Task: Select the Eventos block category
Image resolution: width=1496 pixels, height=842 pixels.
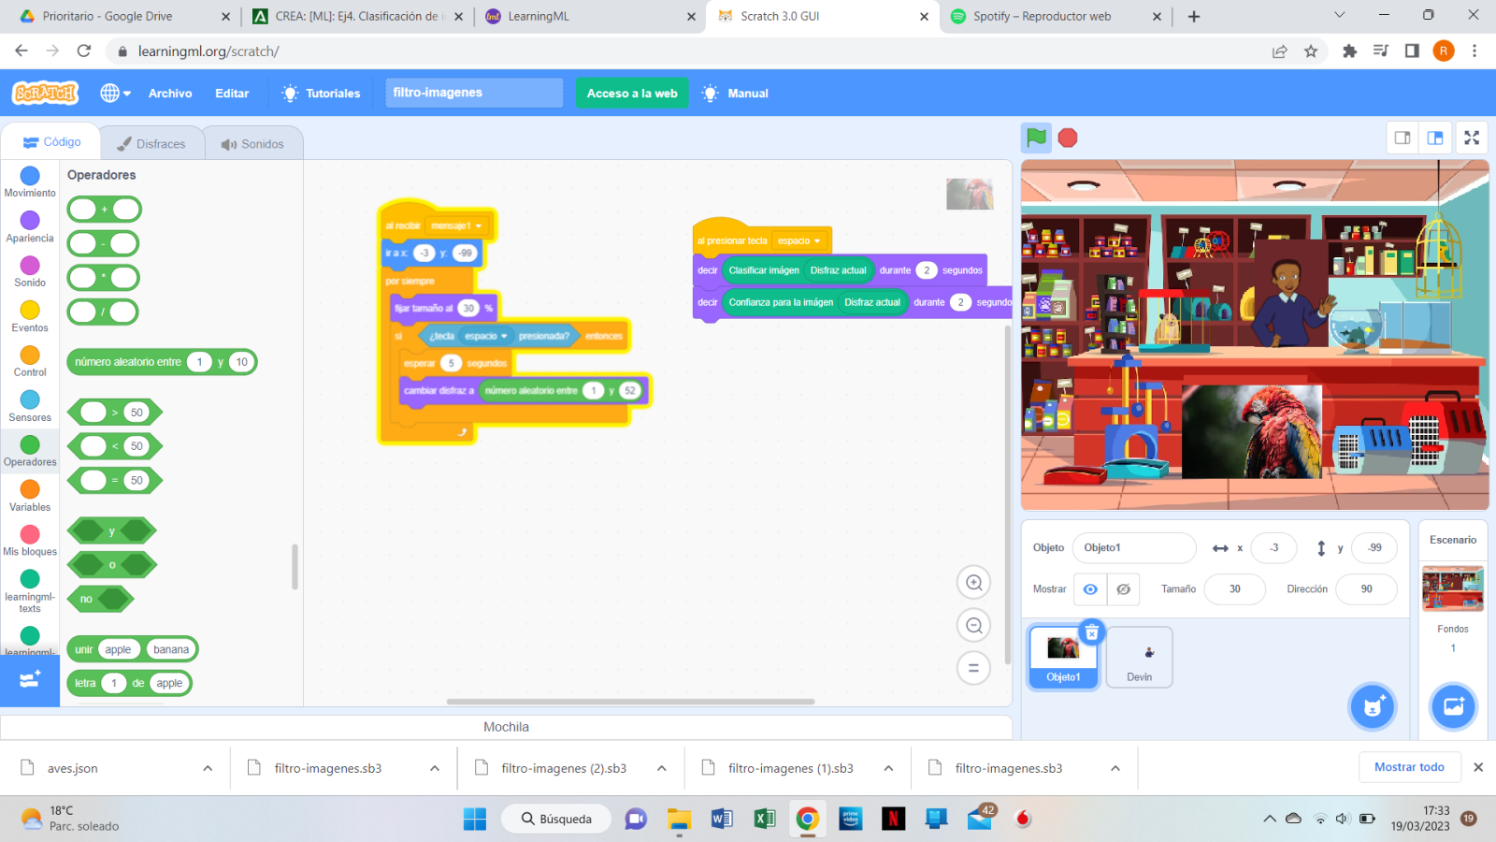Action: pos(30,316)
